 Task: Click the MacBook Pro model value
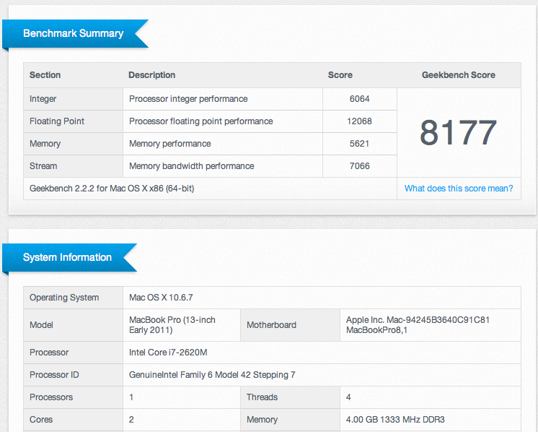click(x=172, y=325)
